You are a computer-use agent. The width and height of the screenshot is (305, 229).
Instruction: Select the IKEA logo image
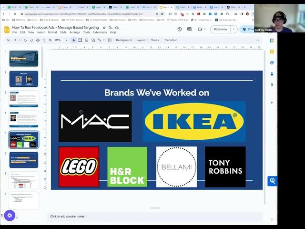point(194,121)
